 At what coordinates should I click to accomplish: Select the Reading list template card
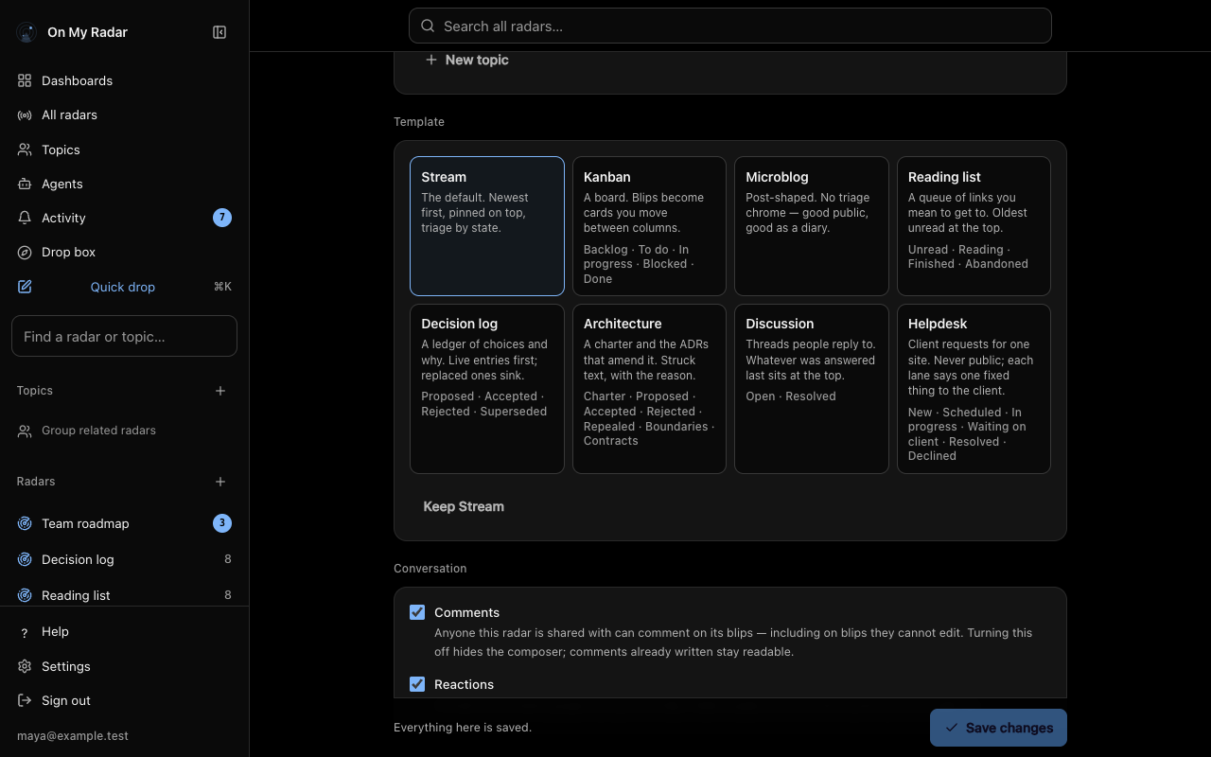pos(974,226)
